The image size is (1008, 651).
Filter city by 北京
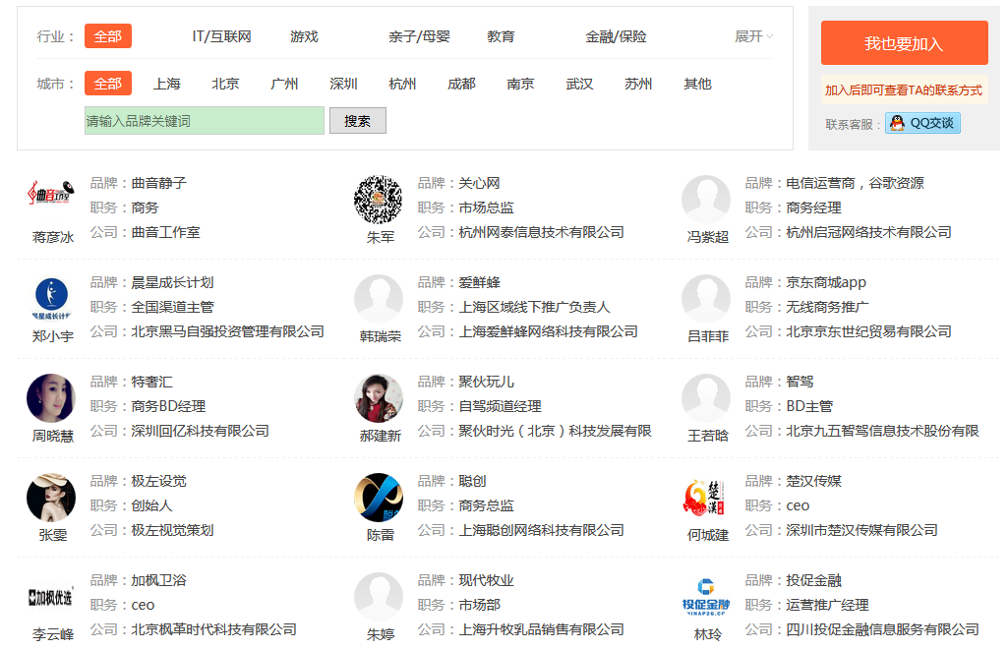click(225, 84)
